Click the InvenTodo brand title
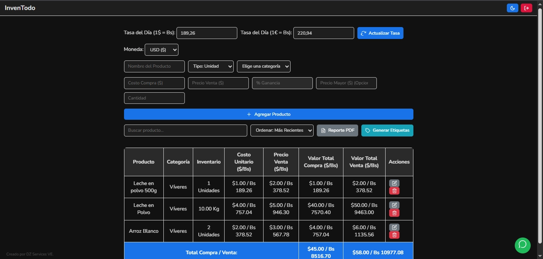Viewport: 543px width, 259px height. pyautogui.click(x=20, y=8)
